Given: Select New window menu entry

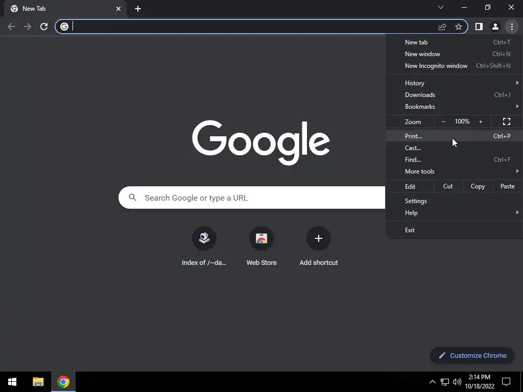Looking at the screenshot, I should (454, 54).
